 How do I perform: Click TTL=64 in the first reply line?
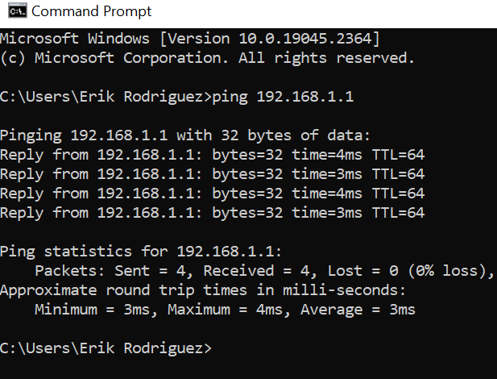coord(398,155)
